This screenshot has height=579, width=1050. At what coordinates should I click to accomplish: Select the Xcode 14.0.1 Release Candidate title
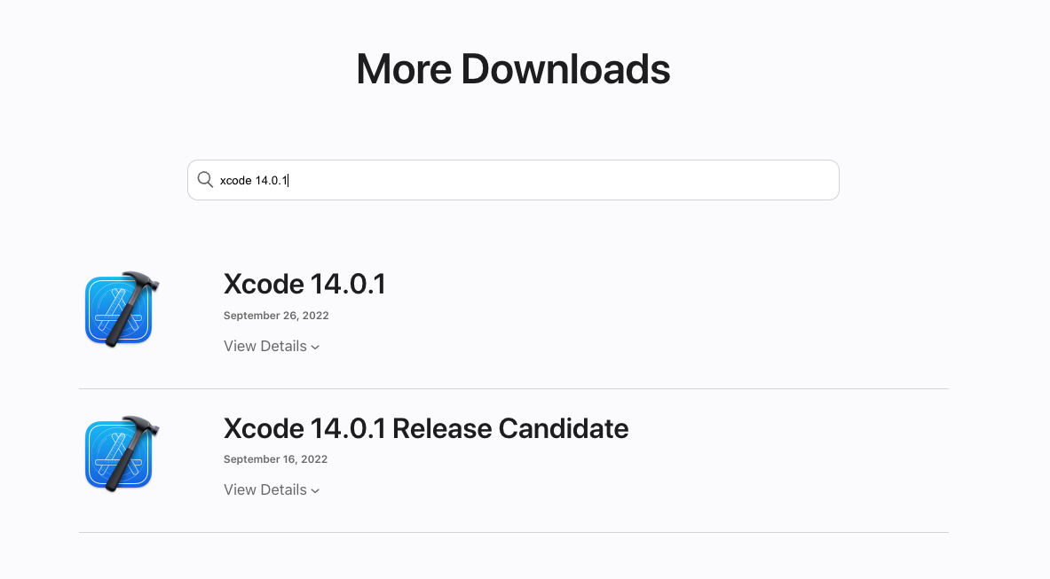click(426, 428)
